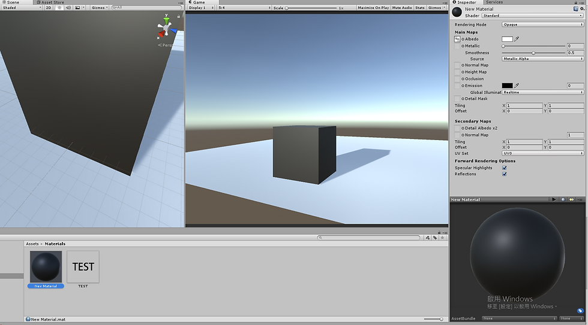Toggle scene lighting sun icon
This screenshot has height=325, width=588.
coord(59,7)
